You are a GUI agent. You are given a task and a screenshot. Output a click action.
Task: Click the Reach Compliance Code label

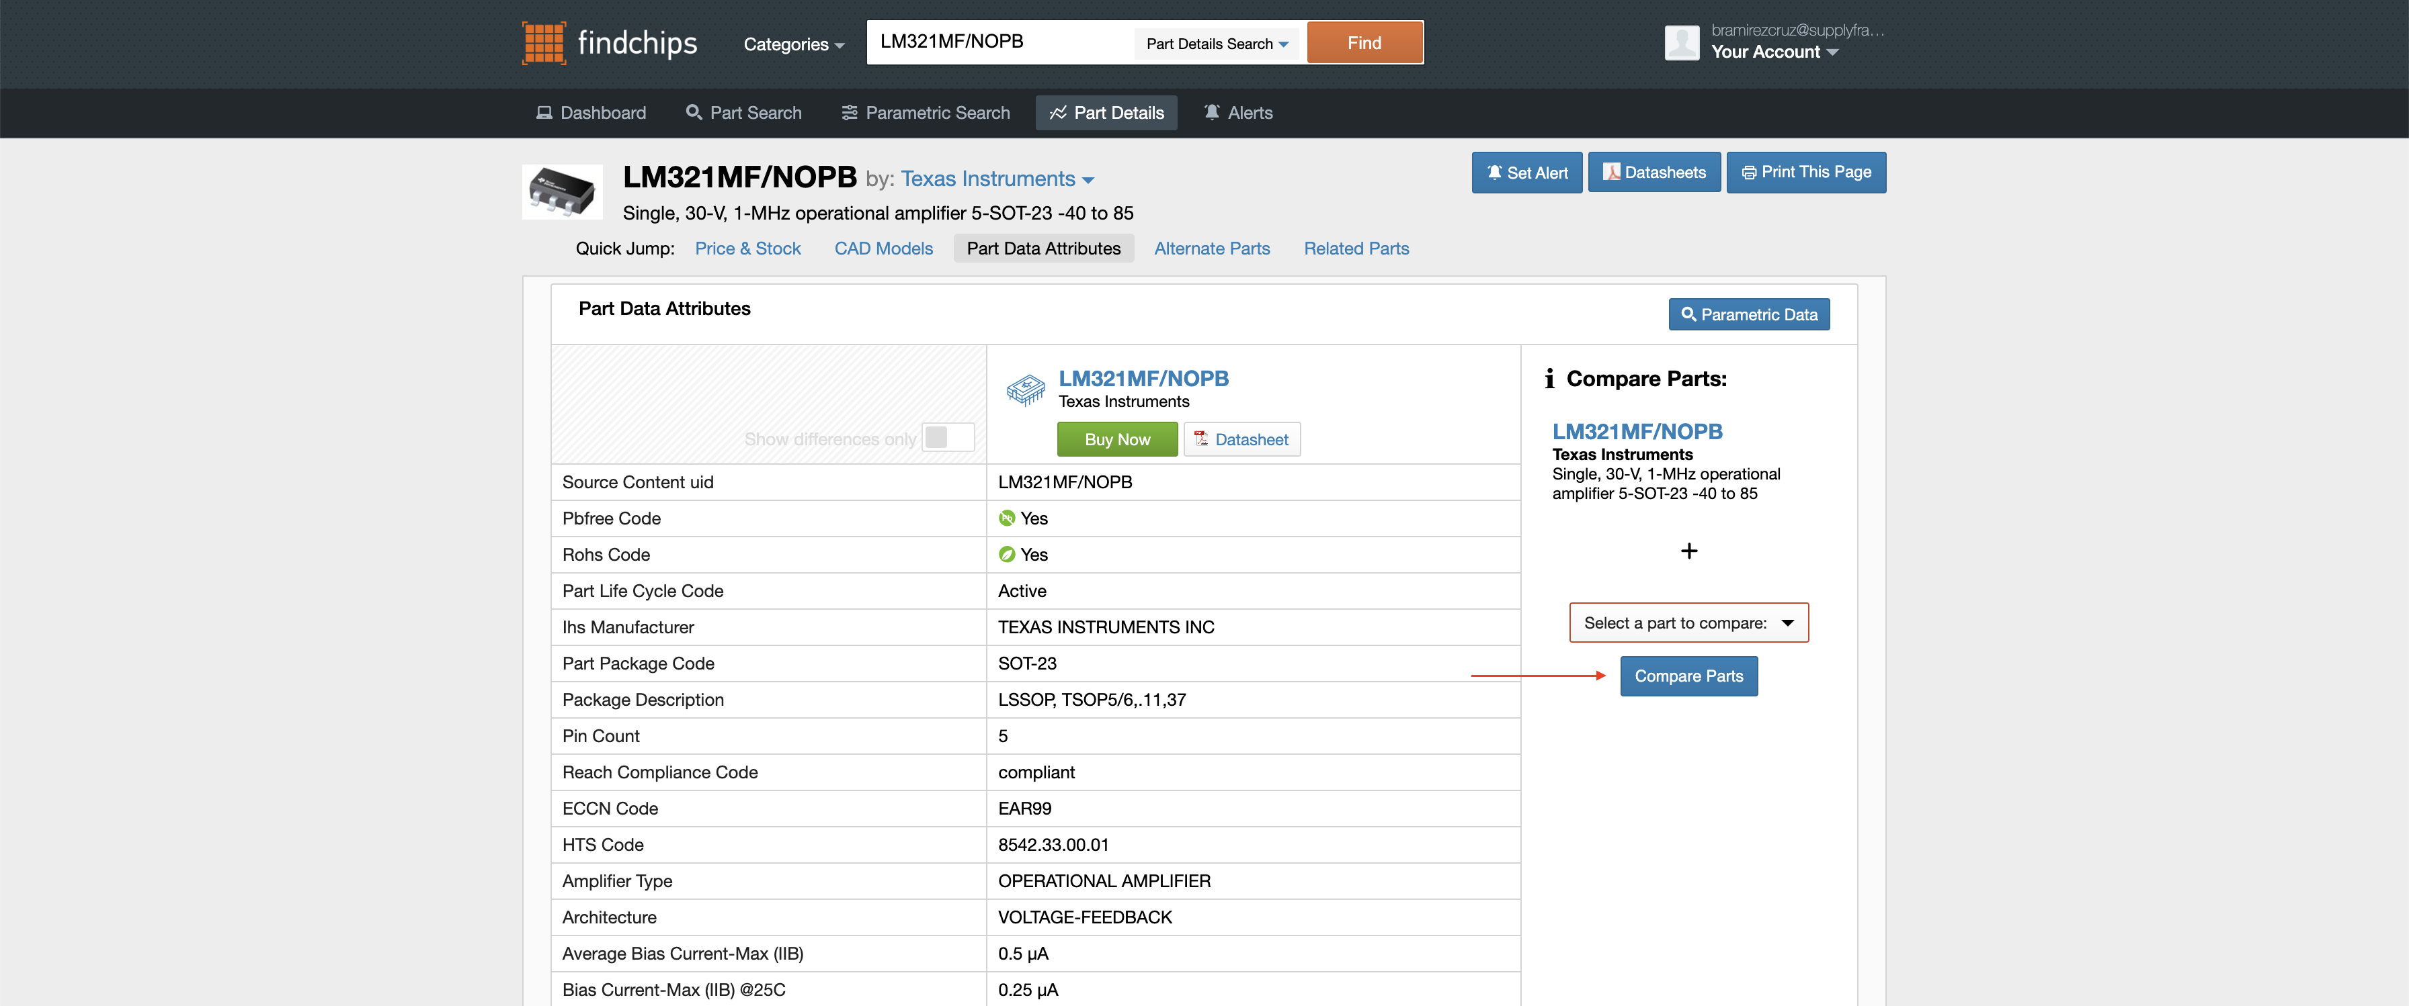coord(659,772)
